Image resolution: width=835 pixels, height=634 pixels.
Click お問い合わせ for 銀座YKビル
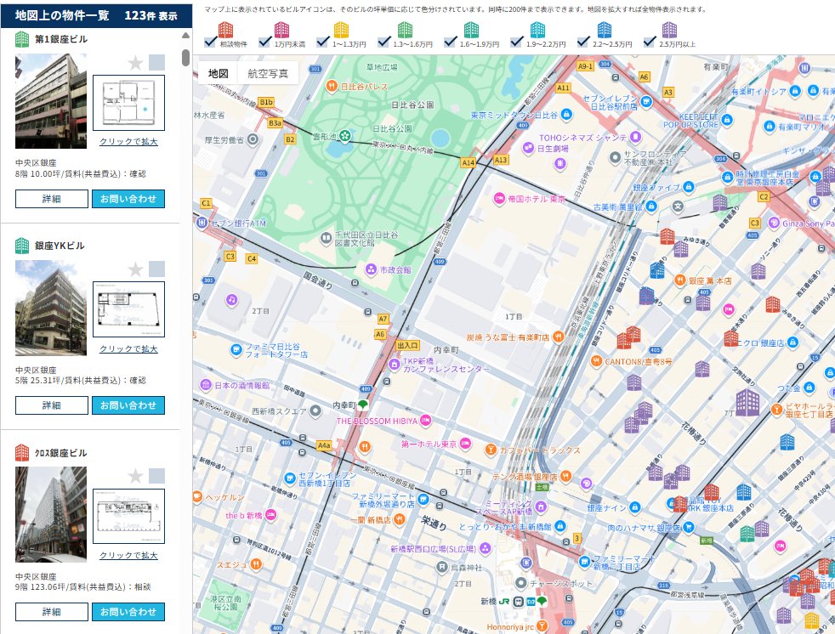128,405
